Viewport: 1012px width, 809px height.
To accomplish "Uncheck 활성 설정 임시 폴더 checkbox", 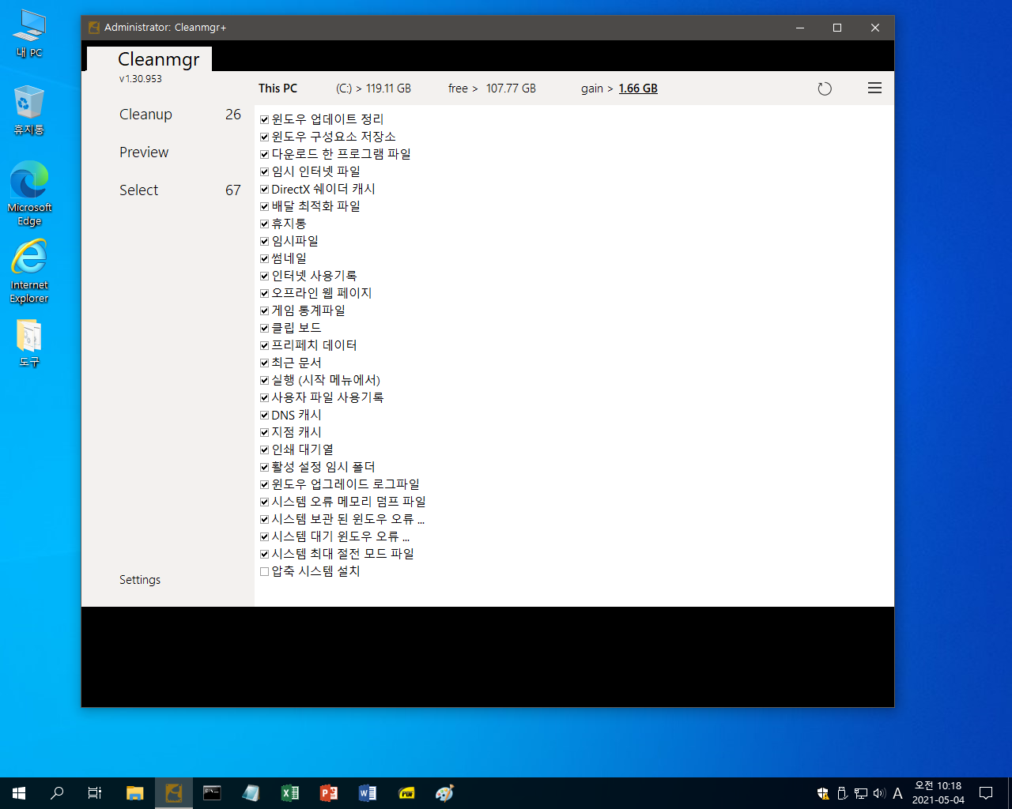I will (x=265, y=468).
